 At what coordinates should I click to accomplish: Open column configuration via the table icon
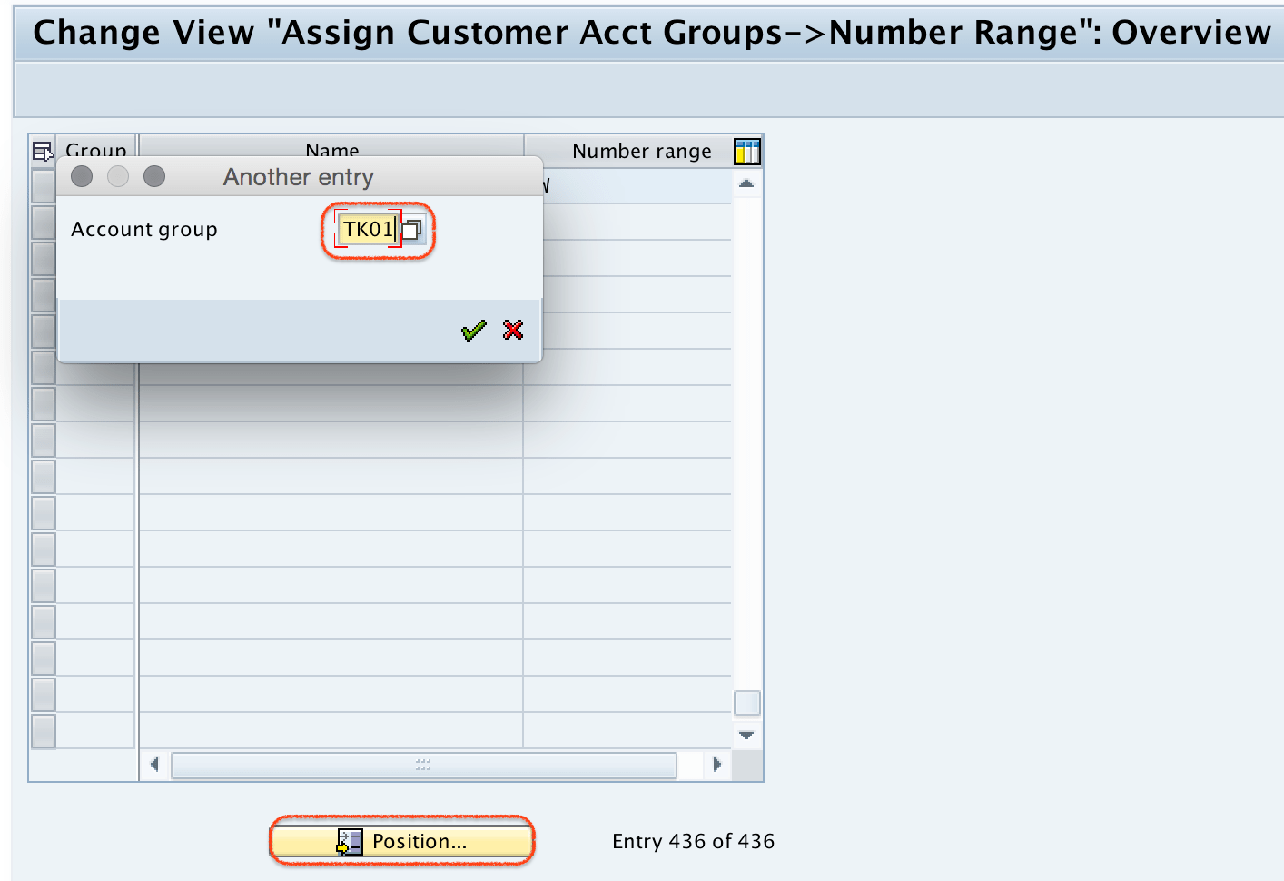point(746,152)
